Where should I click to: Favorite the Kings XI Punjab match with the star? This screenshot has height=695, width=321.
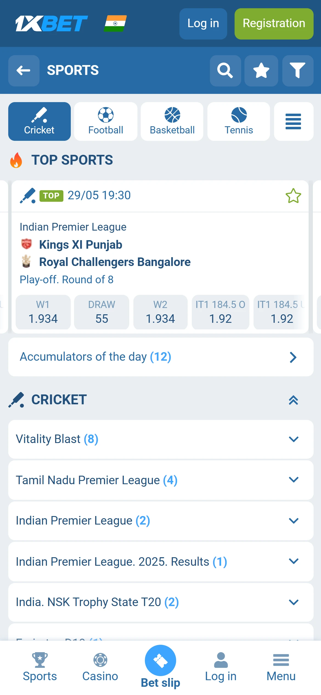pyautogui.click(x=293, y=195)
